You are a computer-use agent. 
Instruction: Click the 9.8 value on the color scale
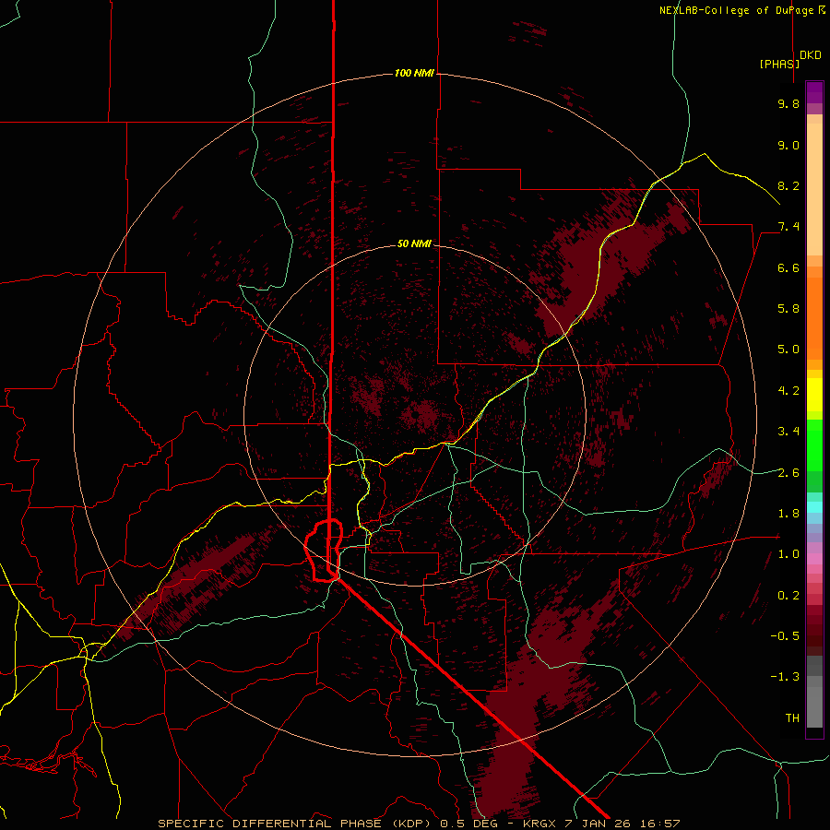point(788,103)
